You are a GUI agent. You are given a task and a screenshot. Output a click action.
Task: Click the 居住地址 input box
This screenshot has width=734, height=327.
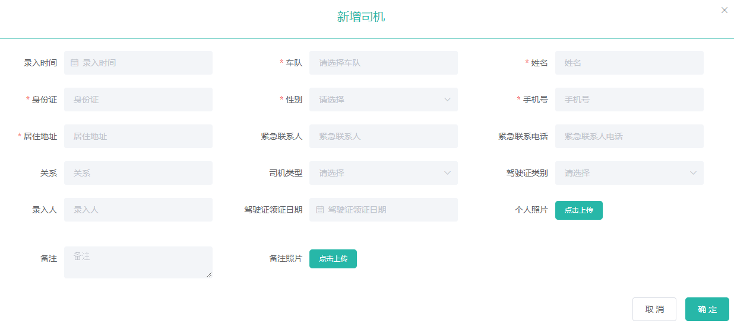(x=138, y=136)
